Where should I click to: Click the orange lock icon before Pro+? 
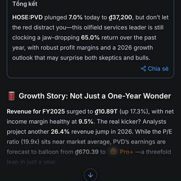[113, 151]
